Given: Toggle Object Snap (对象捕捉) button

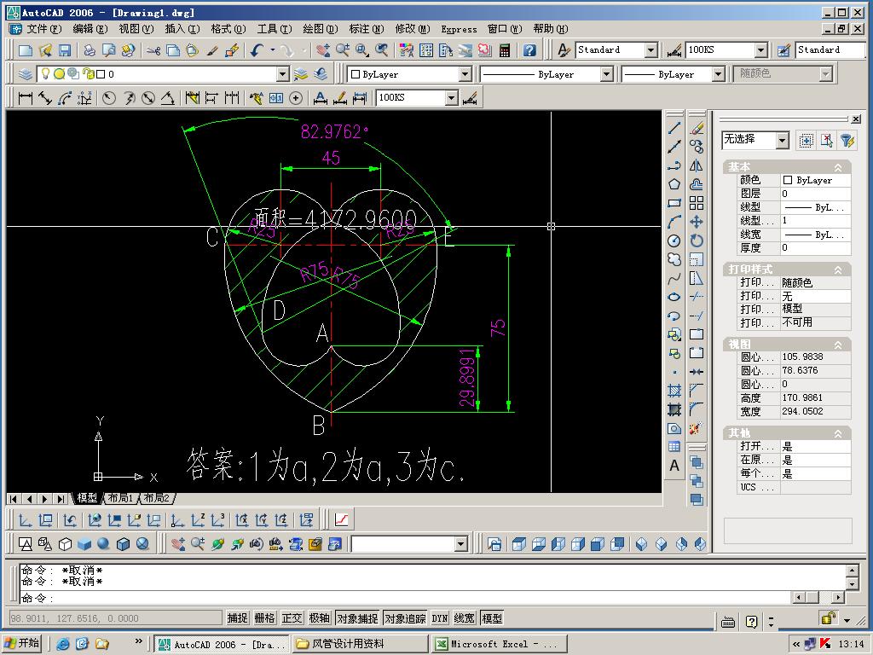Looking at the screenshot, I should [x=357, y=617].
